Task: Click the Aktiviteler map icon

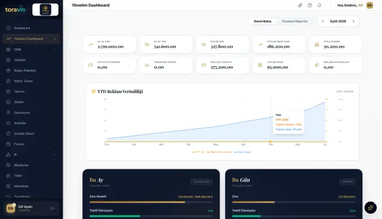Action: [8, 186]
